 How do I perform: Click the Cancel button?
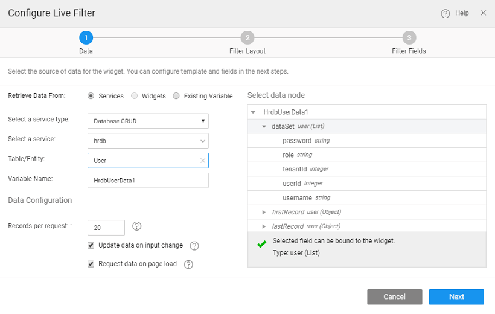[x=394, y=296]
